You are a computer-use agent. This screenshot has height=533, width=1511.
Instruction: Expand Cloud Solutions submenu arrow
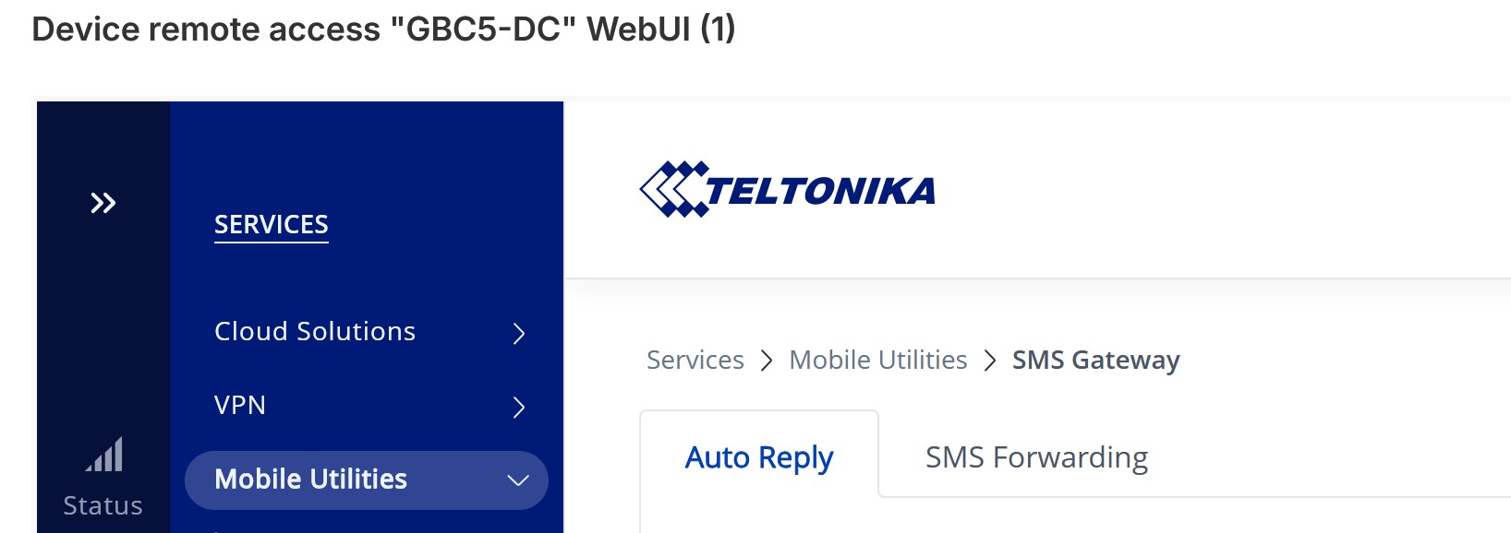click(519, 333)
